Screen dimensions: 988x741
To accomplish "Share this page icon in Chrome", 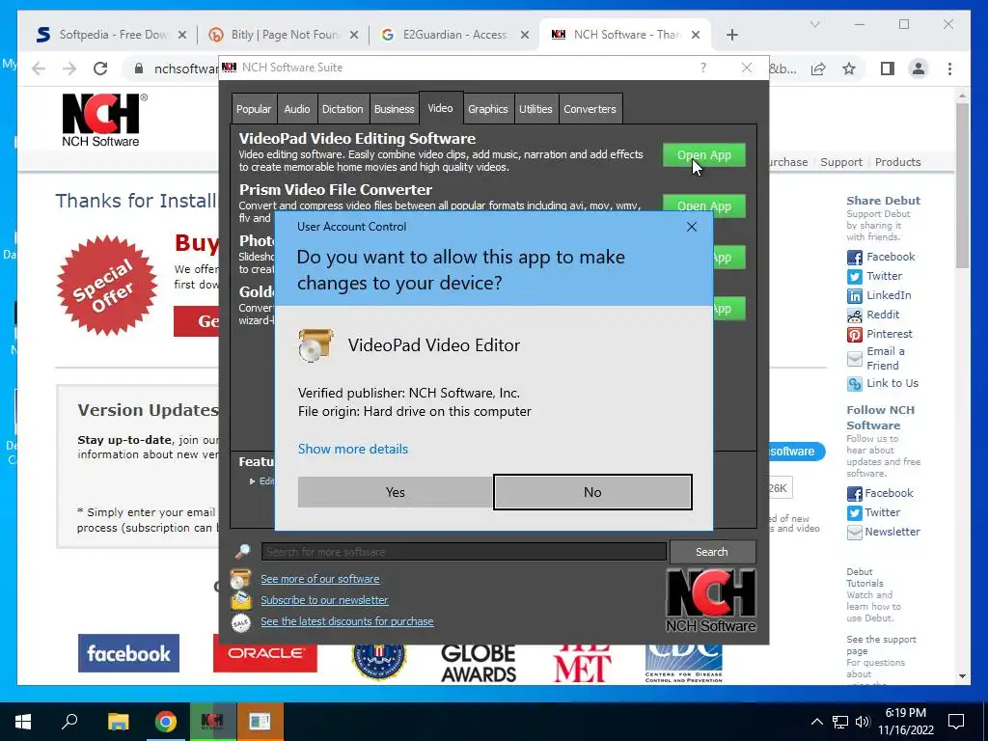I will tap(818, 69).
